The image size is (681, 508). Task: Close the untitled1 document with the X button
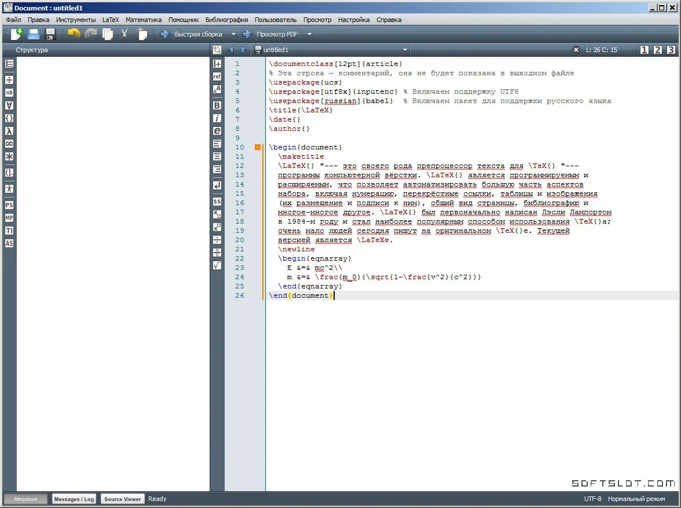[576, 50]
